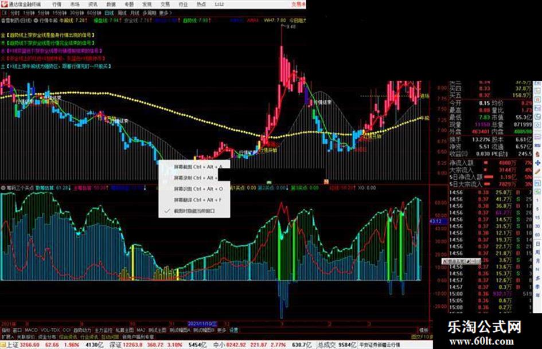
Task: Open the 资讯 menu
Action: coord(93,5)
